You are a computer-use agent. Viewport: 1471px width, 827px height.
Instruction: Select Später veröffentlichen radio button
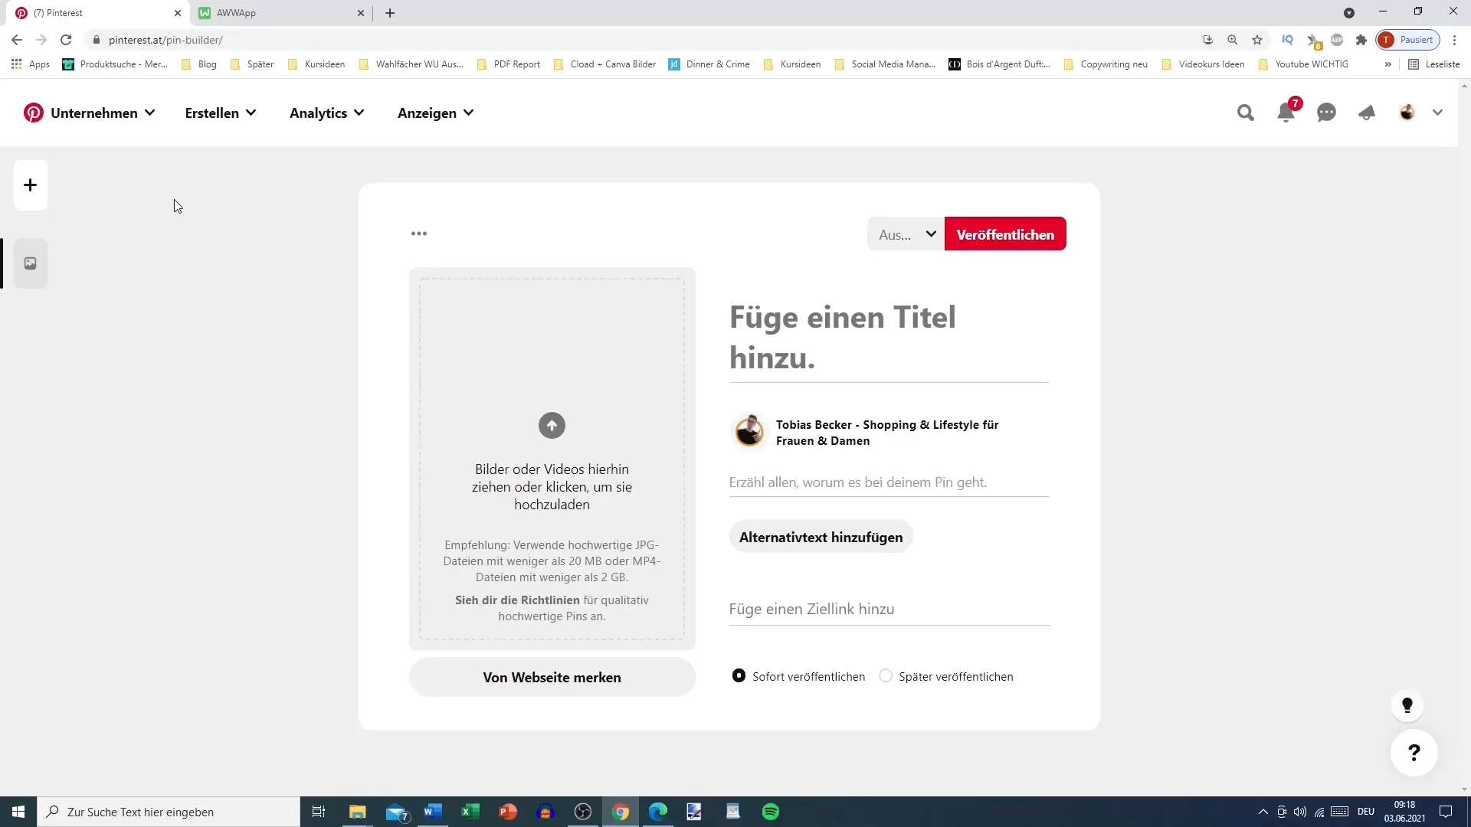(x=886, y=675)
